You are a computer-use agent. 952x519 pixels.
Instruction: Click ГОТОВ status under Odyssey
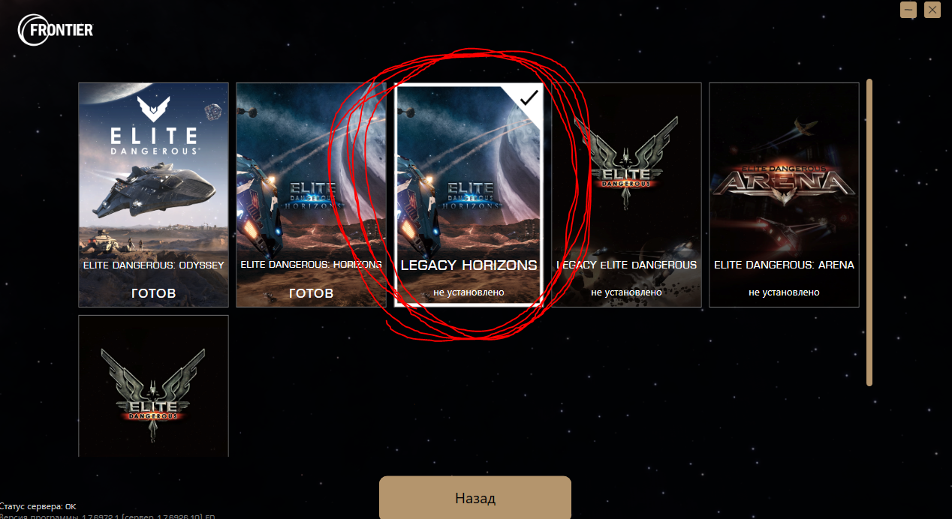[153, 293]
